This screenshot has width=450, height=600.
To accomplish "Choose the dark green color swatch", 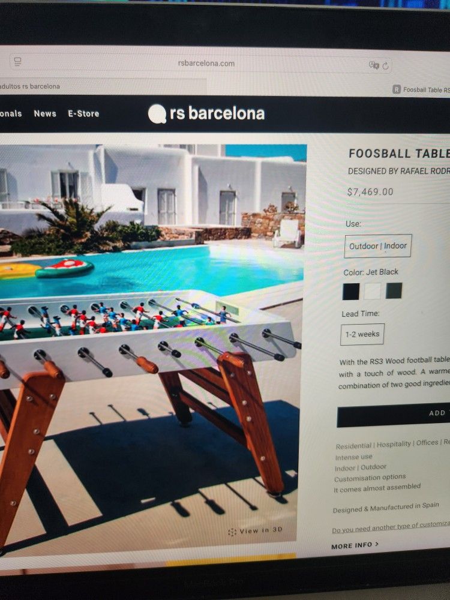I will [x=394, y=291].
